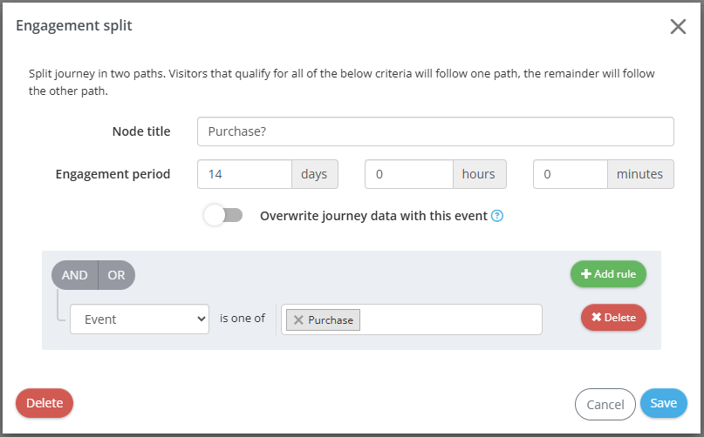Cancel the engagement split changes
The image size is (704, 437).
tap(605, 405)
